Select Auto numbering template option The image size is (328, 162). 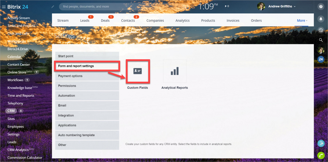tap(87, 135)
